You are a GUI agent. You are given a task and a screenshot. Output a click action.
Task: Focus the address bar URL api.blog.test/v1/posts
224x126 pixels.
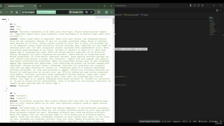click(x=46, y=12)
